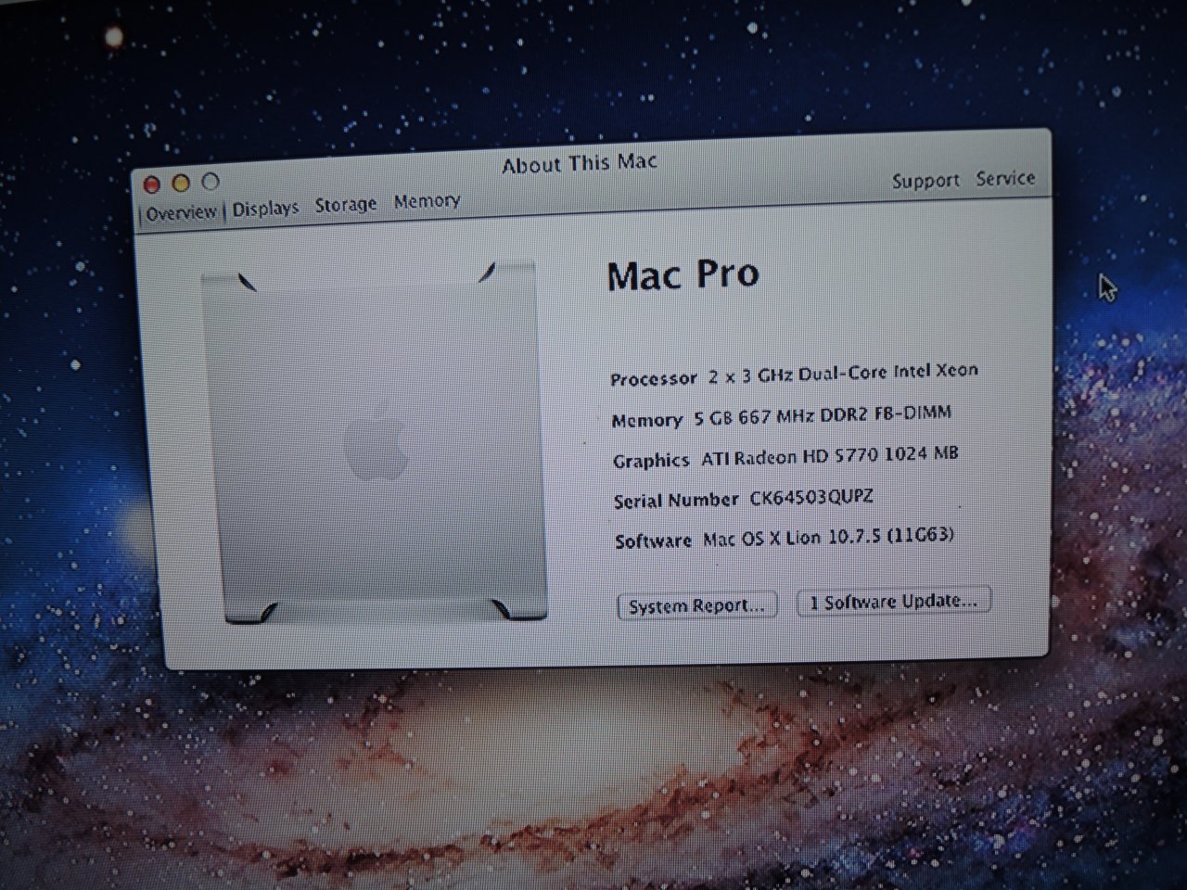Click the Support link
Image resolution: width=1187 pixels, height=890 pixels.
tap(925, 181)
